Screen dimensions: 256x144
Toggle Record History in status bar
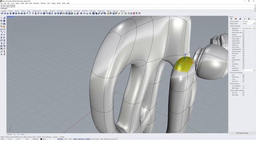95,139
